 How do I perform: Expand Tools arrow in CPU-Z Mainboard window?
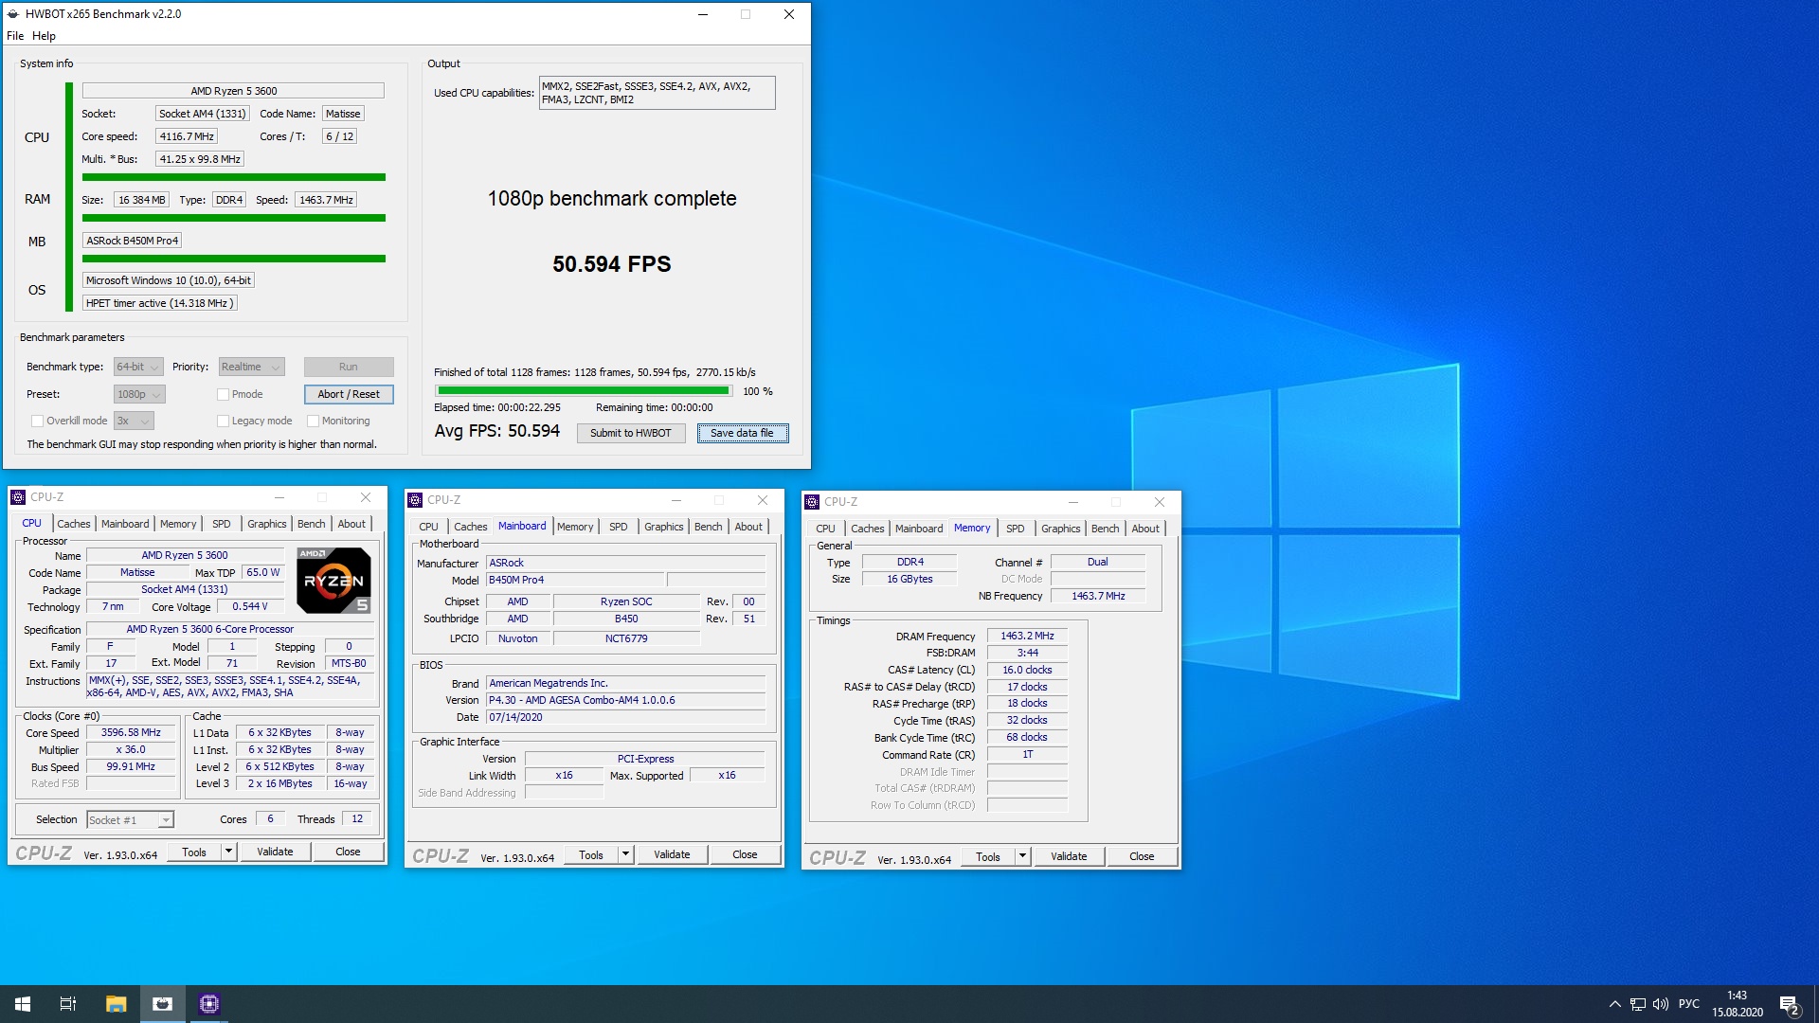tap(625, 855)
